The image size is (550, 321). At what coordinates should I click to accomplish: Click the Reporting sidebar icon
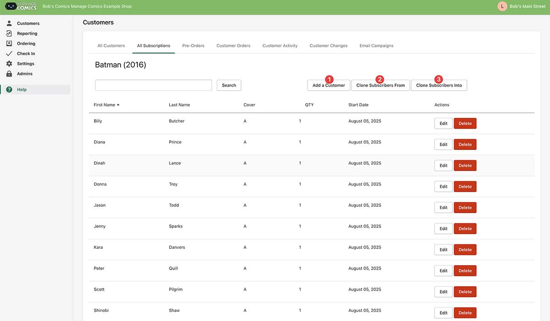[9, 33]
